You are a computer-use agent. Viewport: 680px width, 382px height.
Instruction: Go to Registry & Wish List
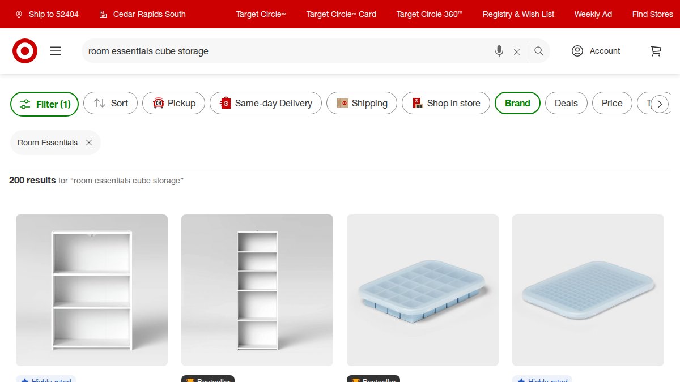point(518,14)
